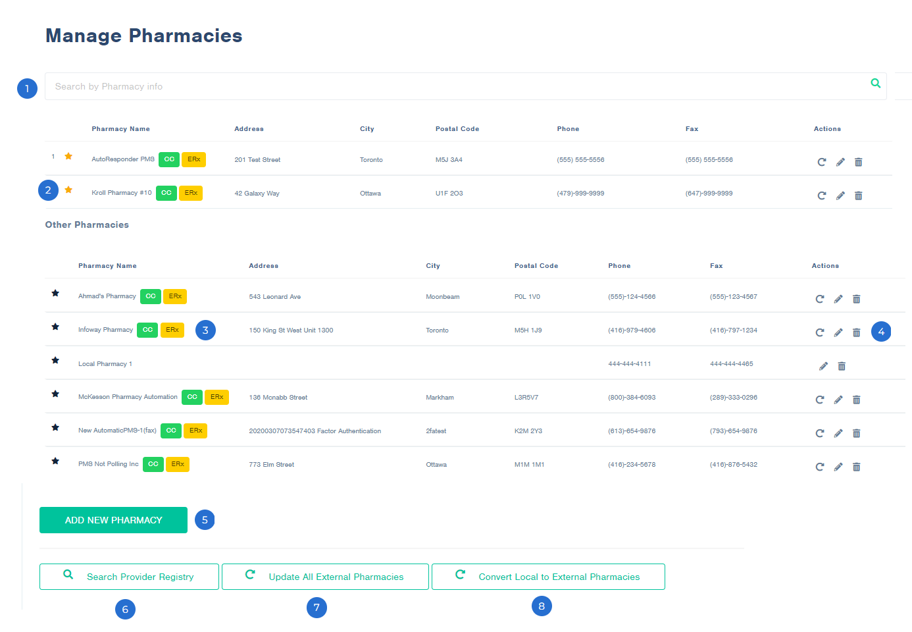Star the Infoway Pharmacy as favorite

point(55,327)
